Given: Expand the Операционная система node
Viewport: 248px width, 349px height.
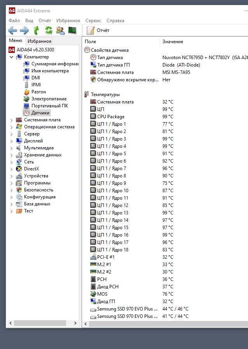Looking at the screenshot, I should (x=12, y=127).
